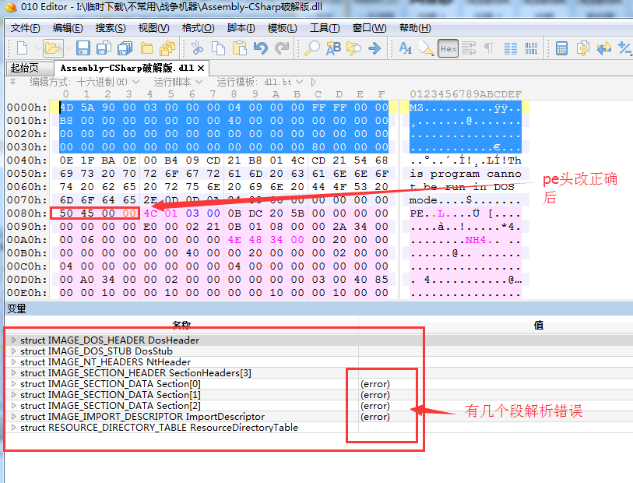
Task: Open the 视图(V) menu
Action: (154, 28)
